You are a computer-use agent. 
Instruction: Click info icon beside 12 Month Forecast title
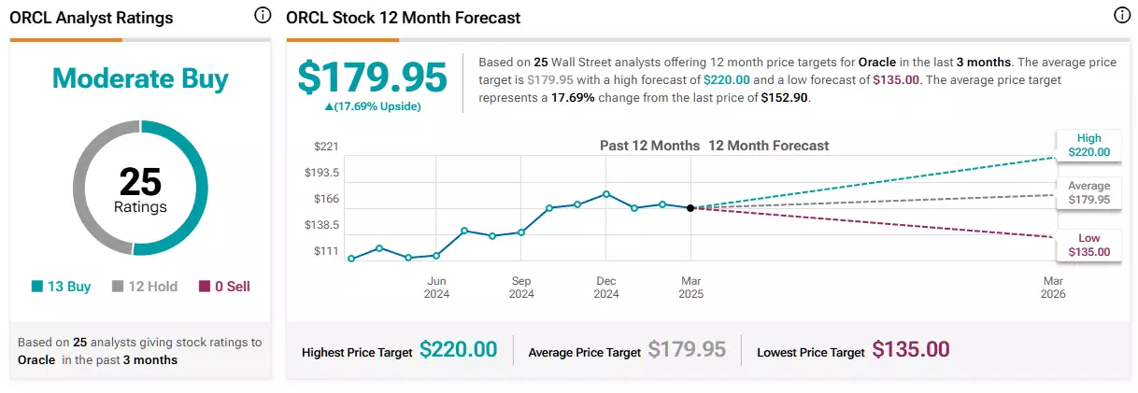[1122, 16]
